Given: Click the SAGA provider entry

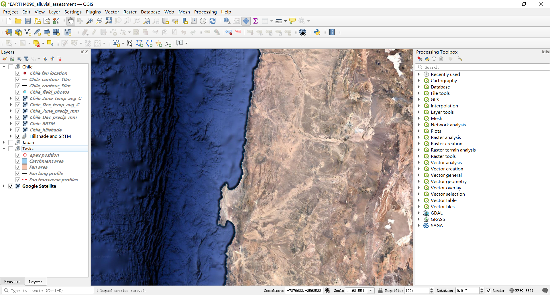Looking at the screenshot, I should [437, 225].
